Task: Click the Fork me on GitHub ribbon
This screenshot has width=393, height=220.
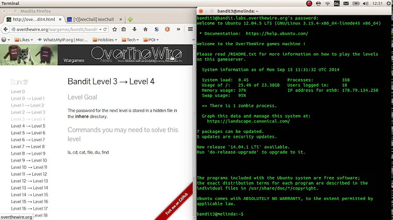Action: 177,204
